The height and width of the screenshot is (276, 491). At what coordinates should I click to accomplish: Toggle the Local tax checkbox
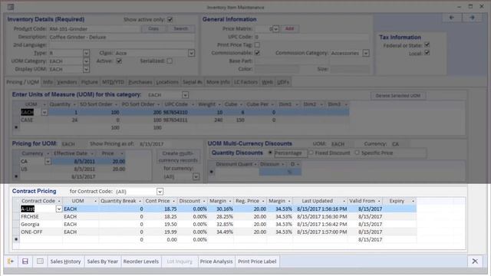(427, 53)
